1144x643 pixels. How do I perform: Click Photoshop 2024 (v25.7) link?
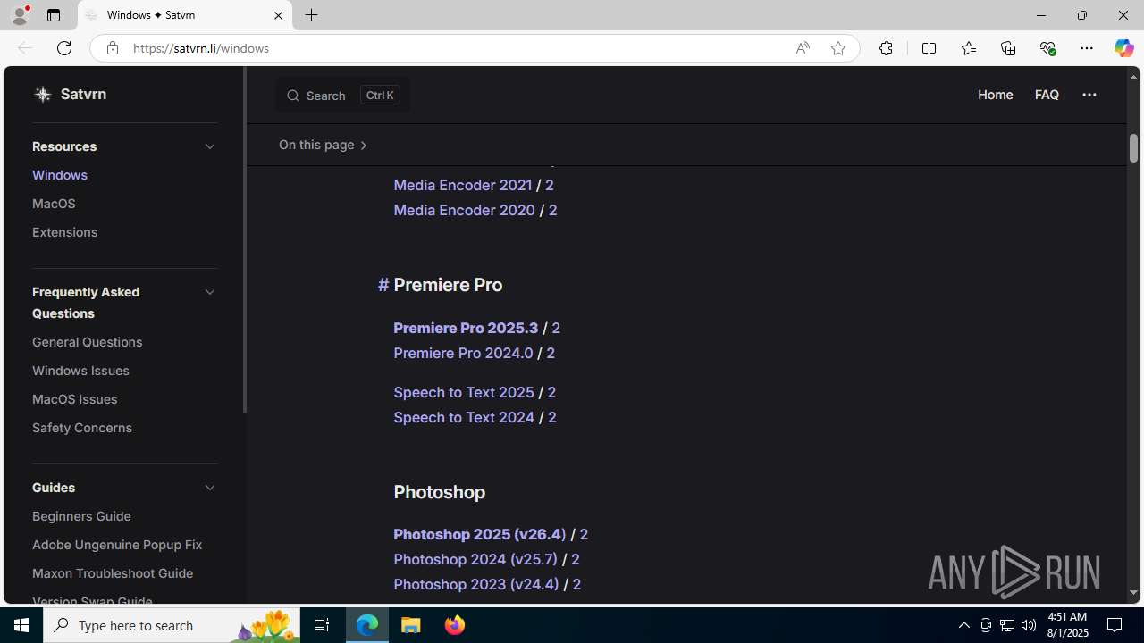click(x=475, y=559)
